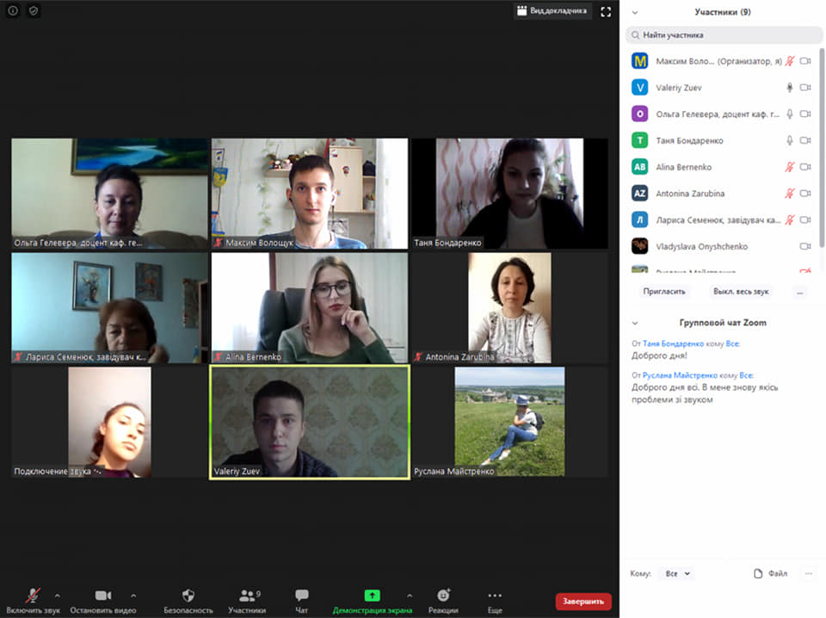The image size is (826, 618).
Task: Click the Пригласить button
Action: click(x=664, y=292)
